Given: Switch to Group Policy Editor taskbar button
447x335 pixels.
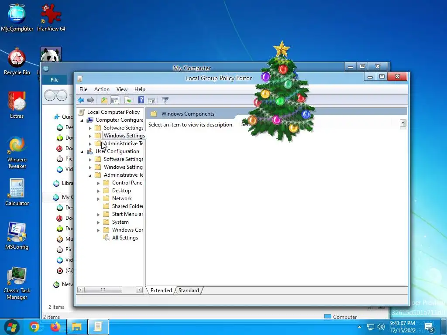Looking at the screenshot, I should click(98, 327).
